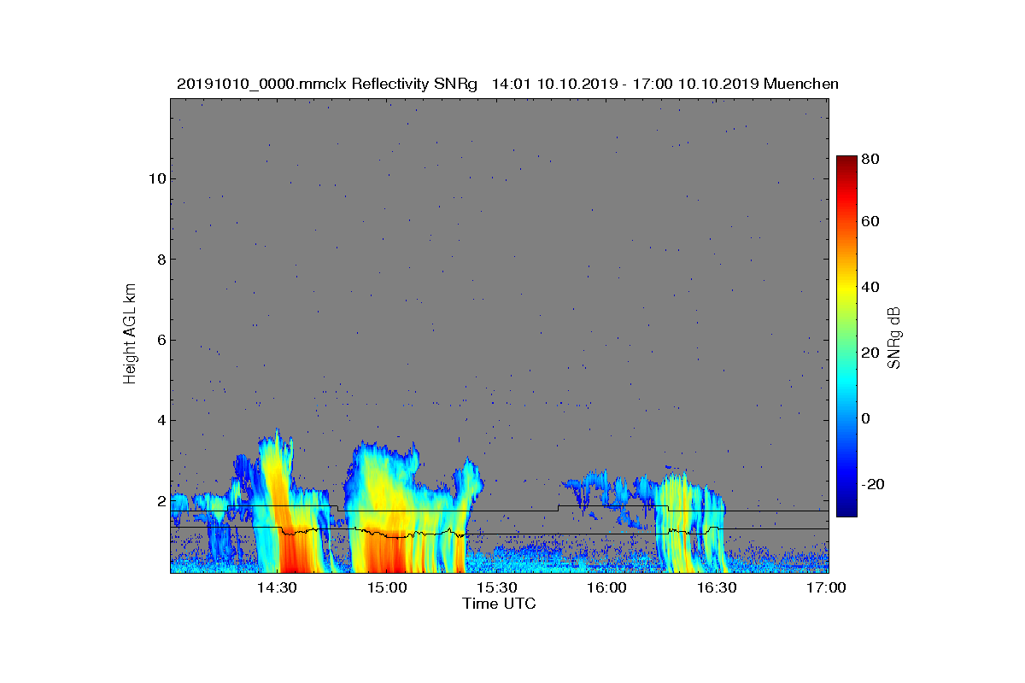This screenshot has height=683, width=1025.
Task: Click the "SNRg dB" colorbar label
Action: (x=894, y=338)
